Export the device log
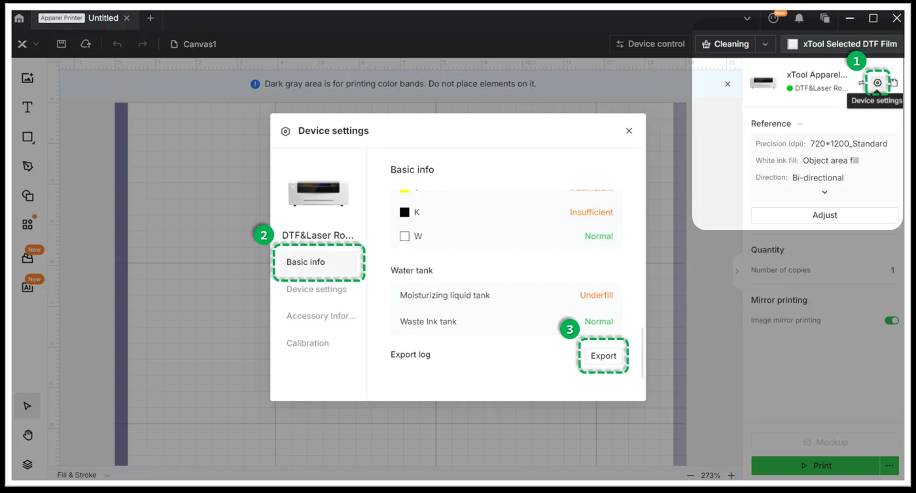The height and width of the screenshot is (493, 916). [x=603, y=356]
